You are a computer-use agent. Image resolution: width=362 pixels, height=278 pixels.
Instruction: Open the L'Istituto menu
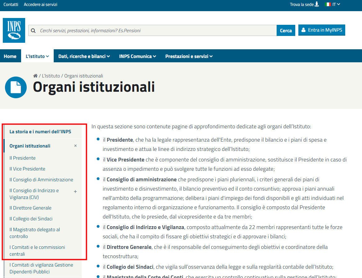(x=37, y=56)
